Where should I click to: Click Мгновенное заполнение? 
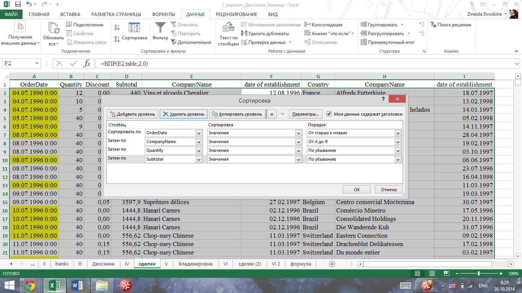[x=271, y=25]
